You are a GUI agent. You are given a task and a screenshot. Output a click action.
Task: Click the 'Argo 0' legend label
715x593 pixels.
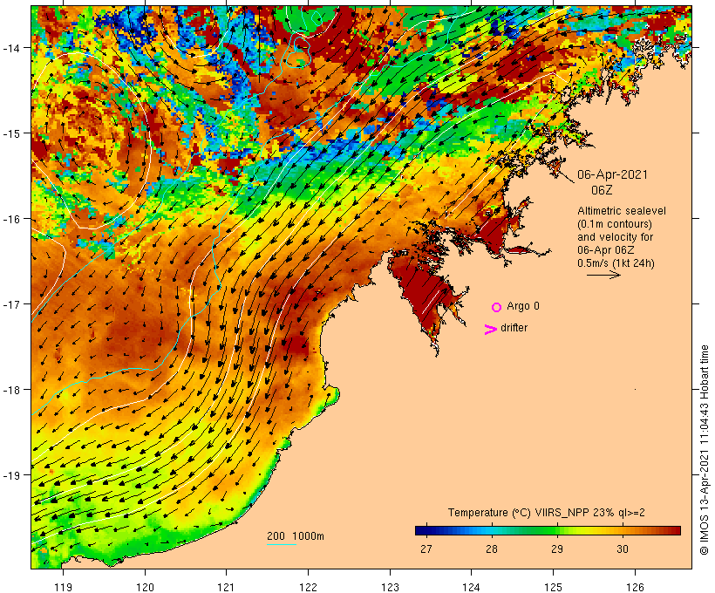523,306
